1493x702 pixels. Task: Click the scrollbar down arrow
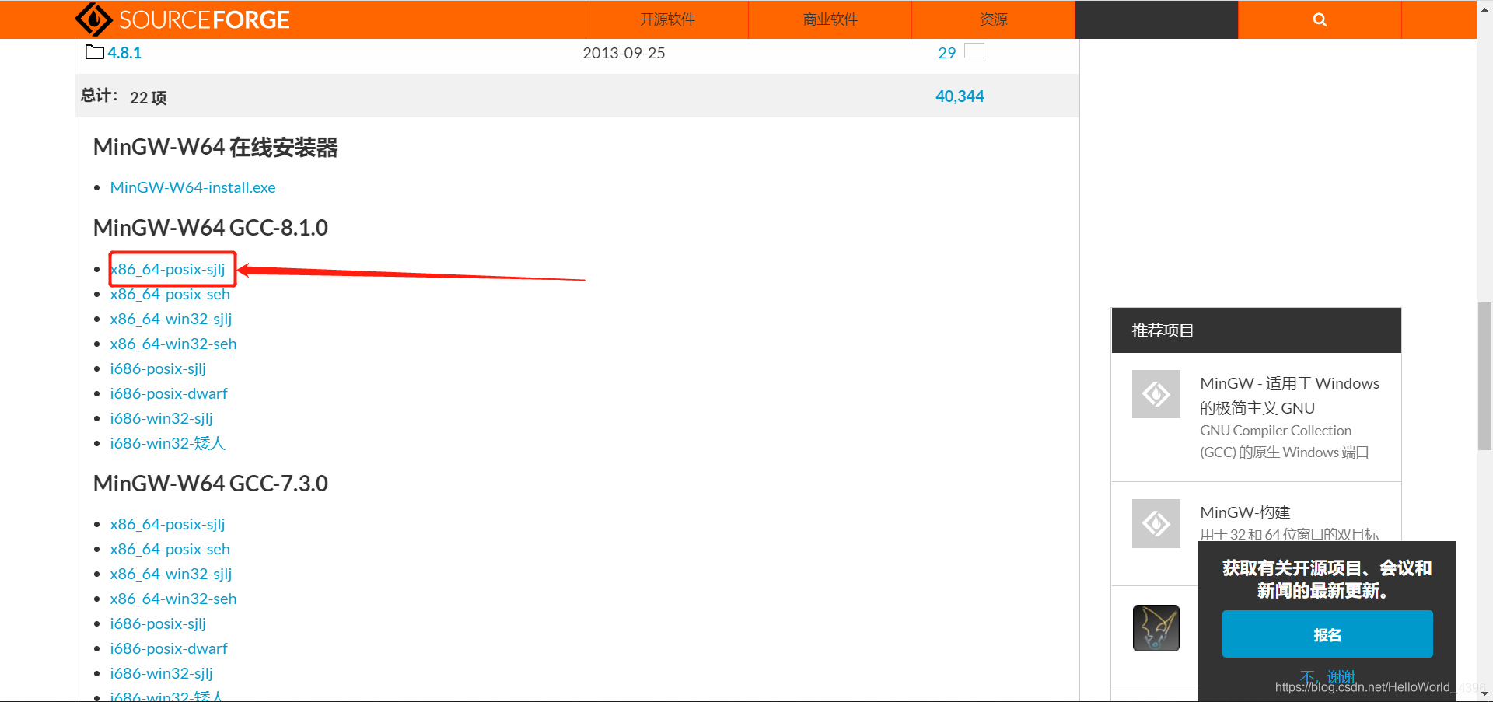point(1484,693)
